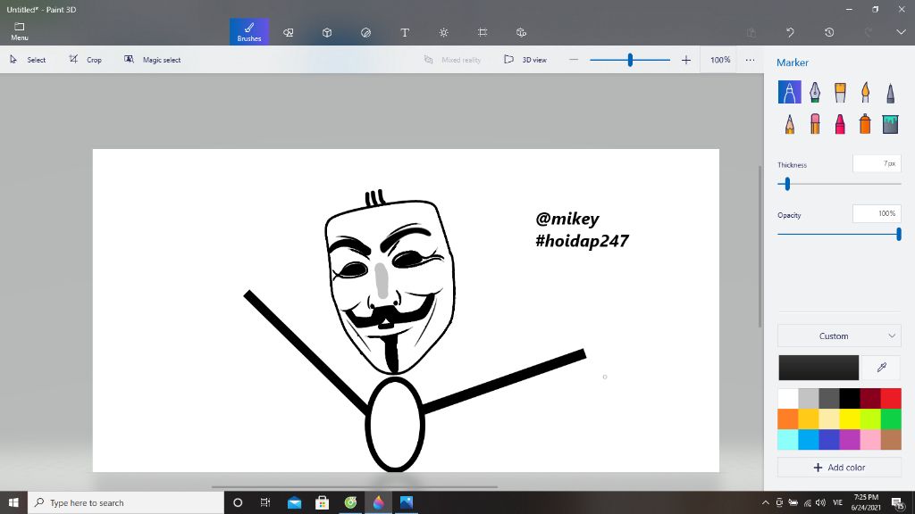Click the horizontal canvas scrollbar
The height and width of the screenshot is (514, 915).
pyautogui.click(x=354, y=486)
